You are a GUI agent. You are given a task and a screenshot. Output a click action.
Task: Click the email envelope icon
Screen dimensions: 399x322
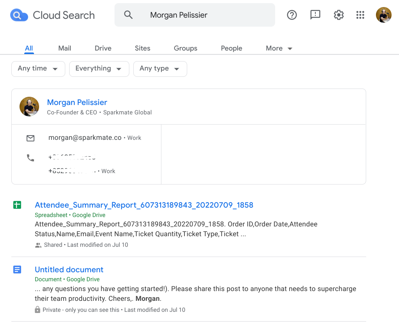coord(30,138)
